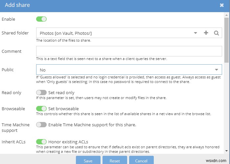
Task: Toggle Honor existing ACLs switch
Action: [41, 142]
